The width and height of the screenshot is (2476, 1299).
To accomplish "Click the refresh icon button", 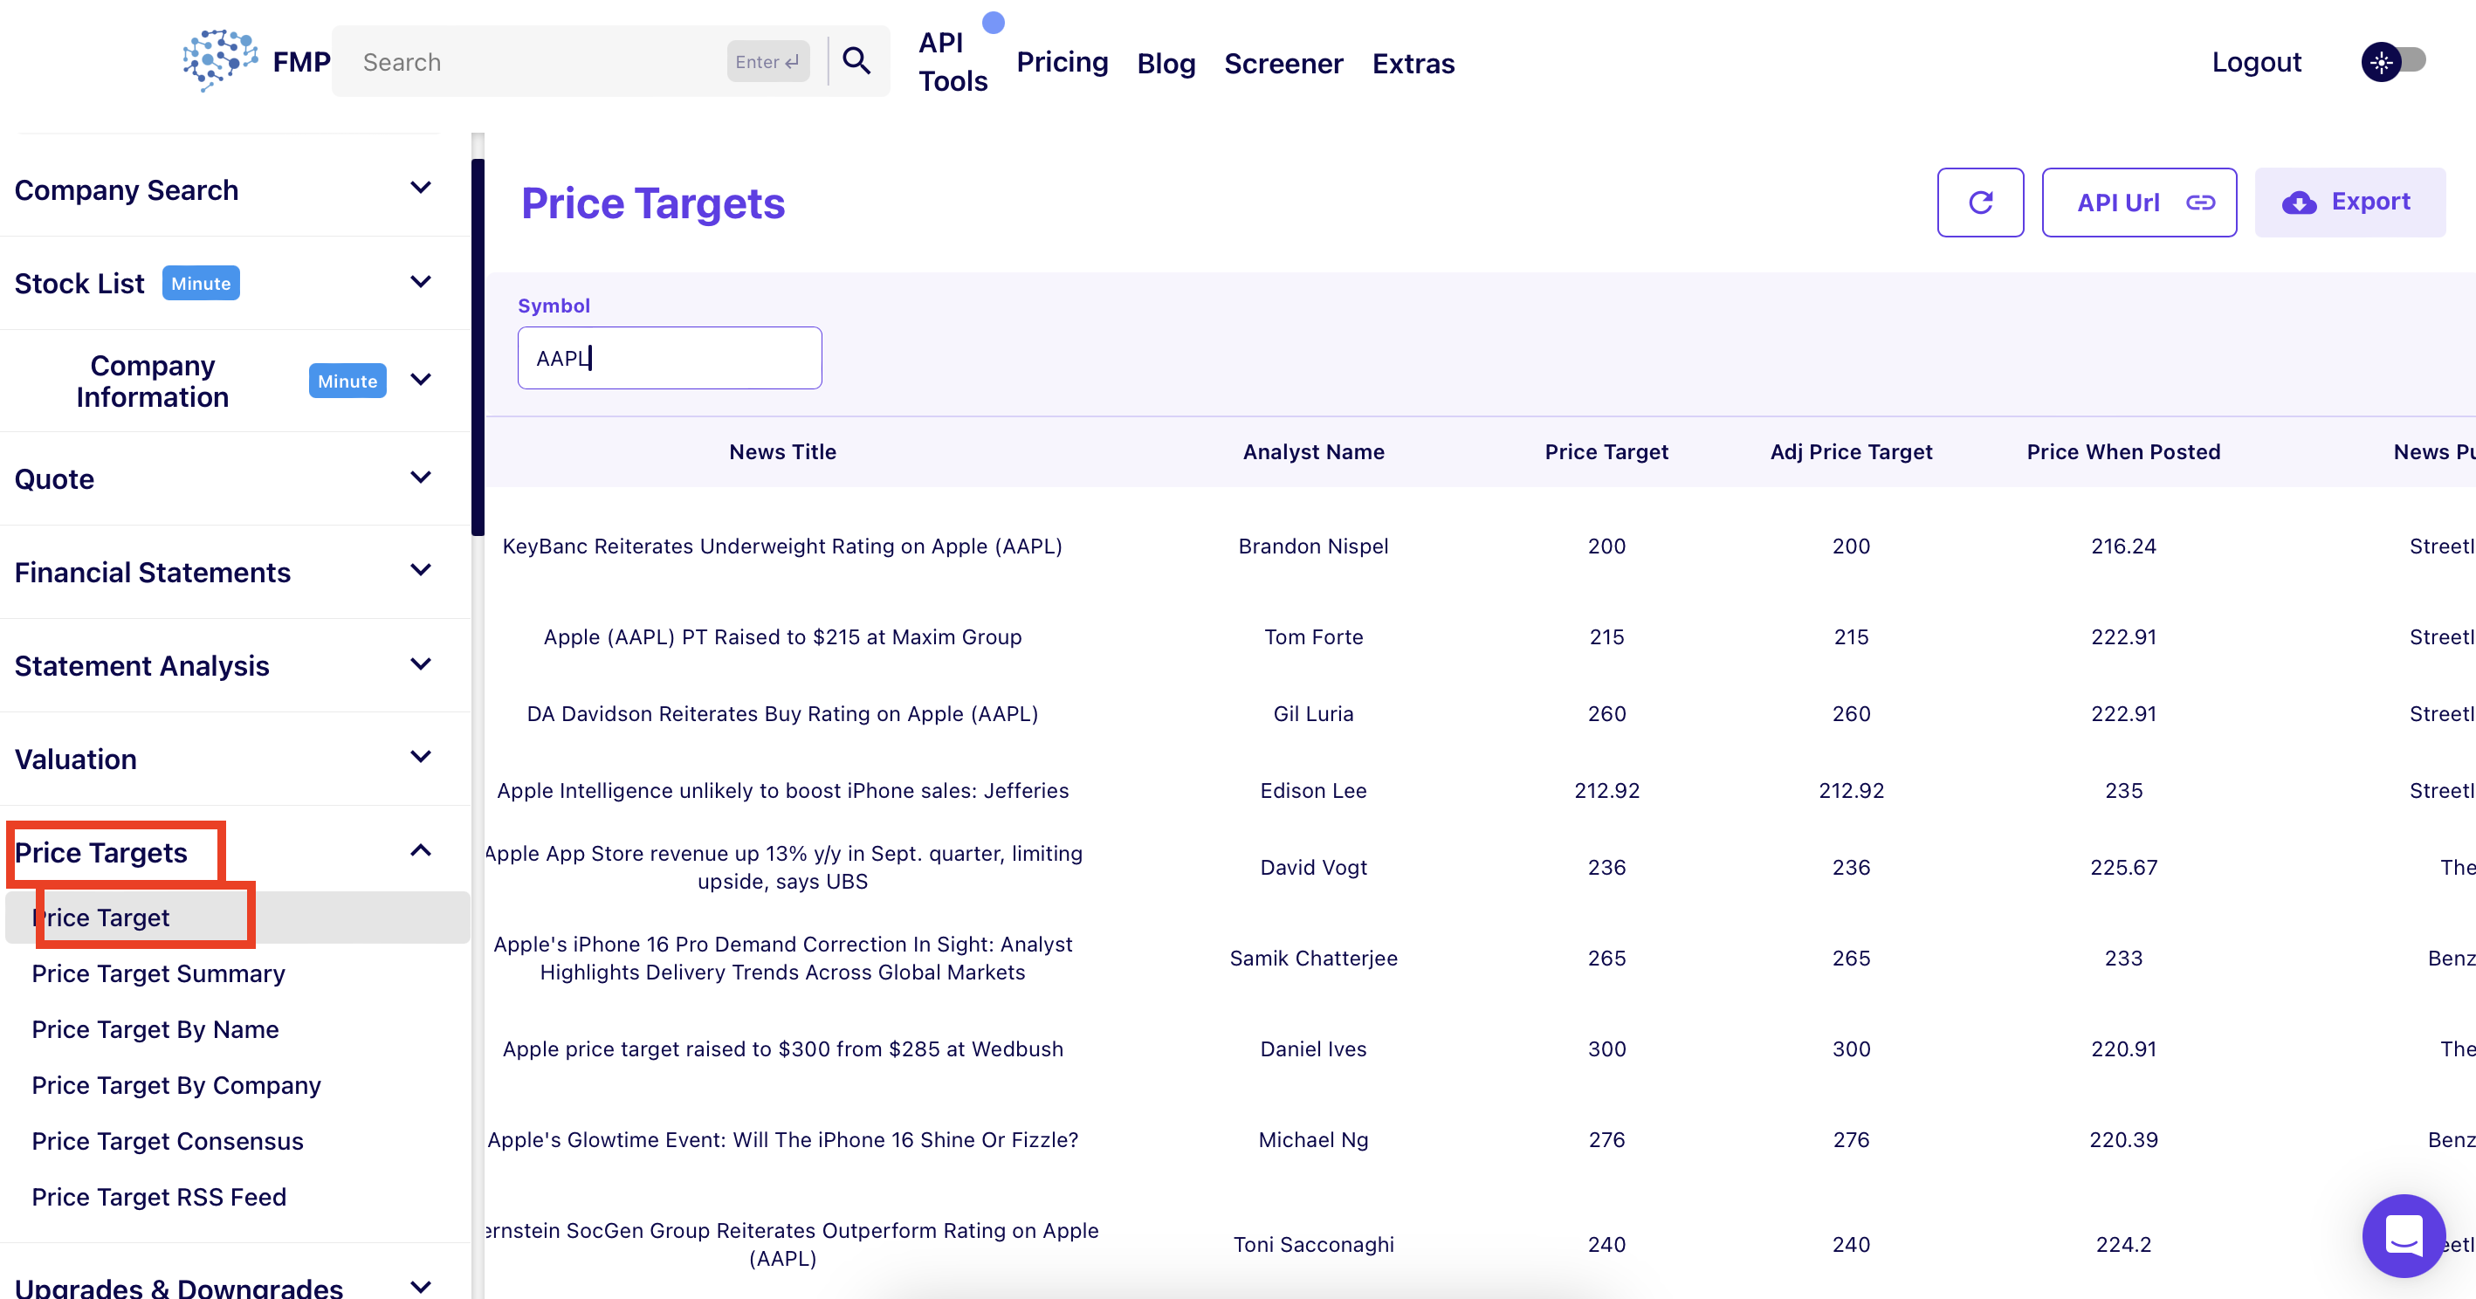I will (1980, 203).
